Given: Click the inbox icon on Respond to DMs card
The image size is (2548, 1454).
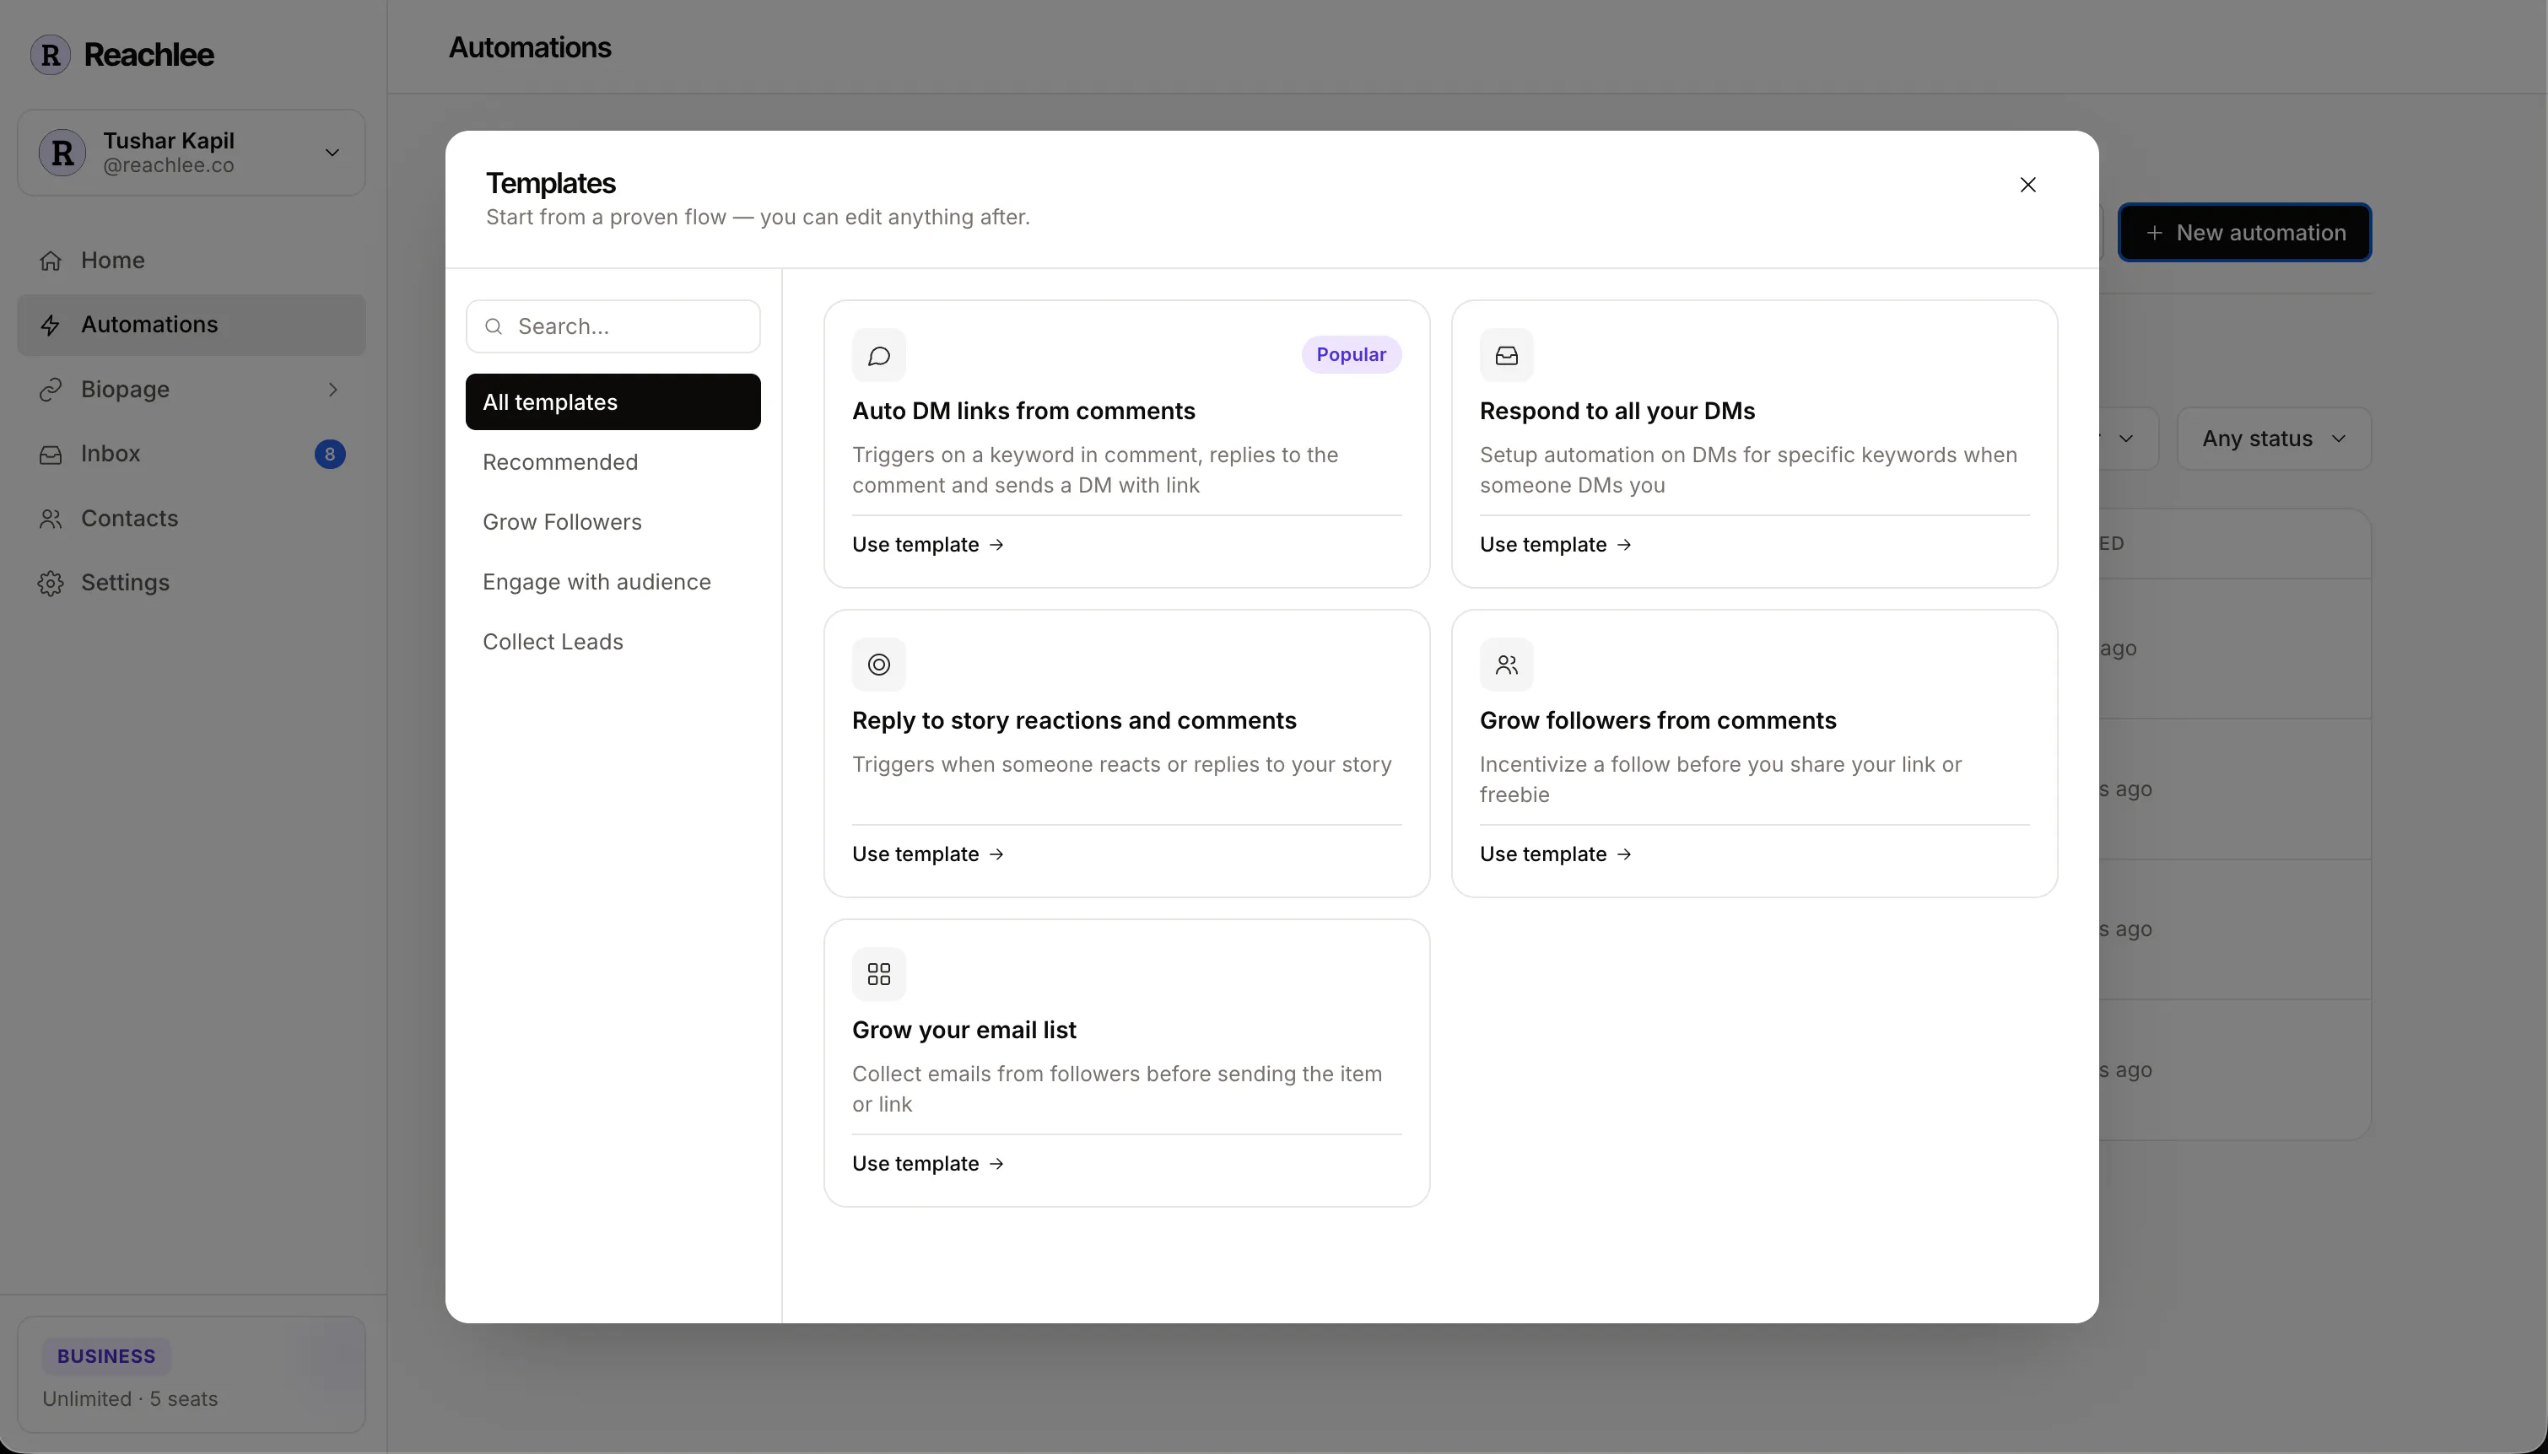Looking at the screenshot, I should 1506,356.
